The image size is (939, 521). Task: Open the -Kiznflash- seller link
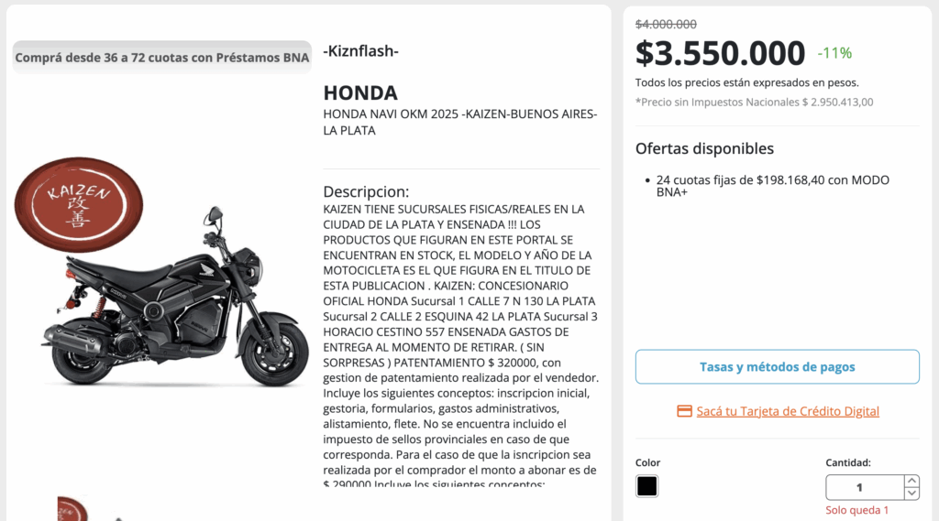[360, 51]
